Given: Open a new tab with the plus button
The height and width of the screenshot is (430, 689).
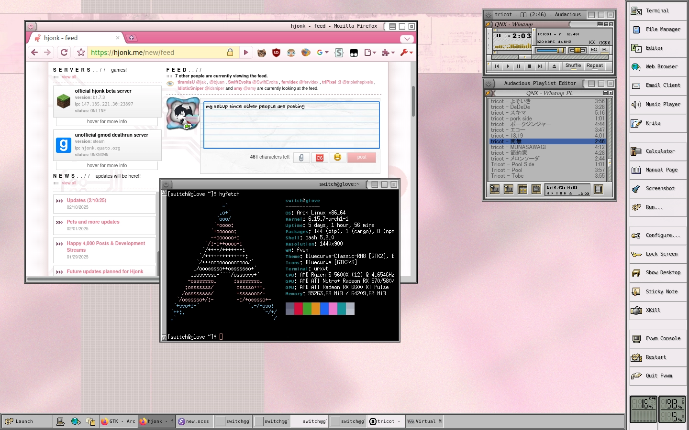Looking at the screenshot, I should click(132, 38).
